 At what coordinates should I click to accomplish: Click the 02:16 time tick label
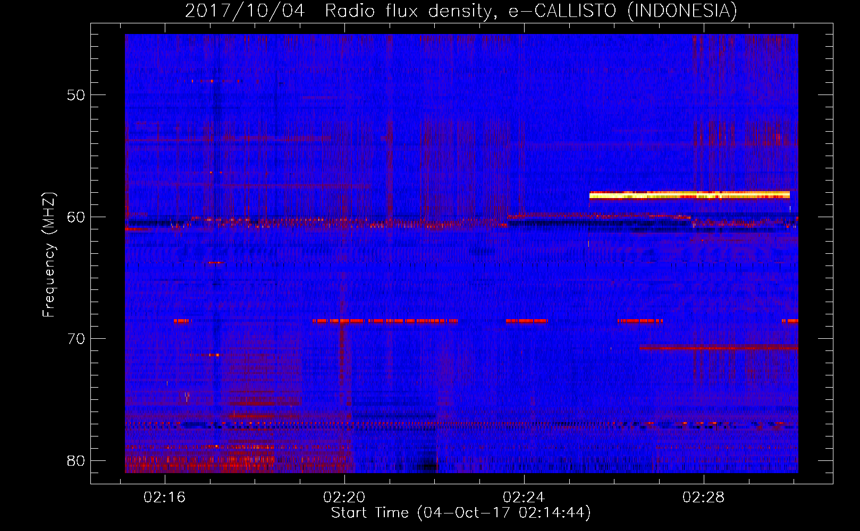coord(165,498)
